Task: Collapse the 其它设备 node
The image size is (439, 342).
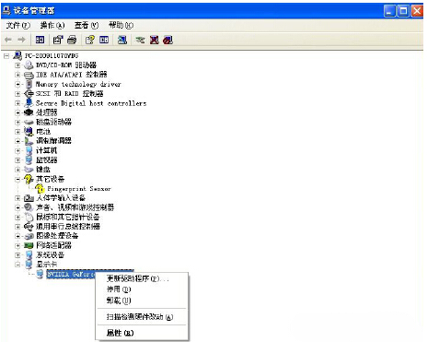Action: click(x=17, y=179)
